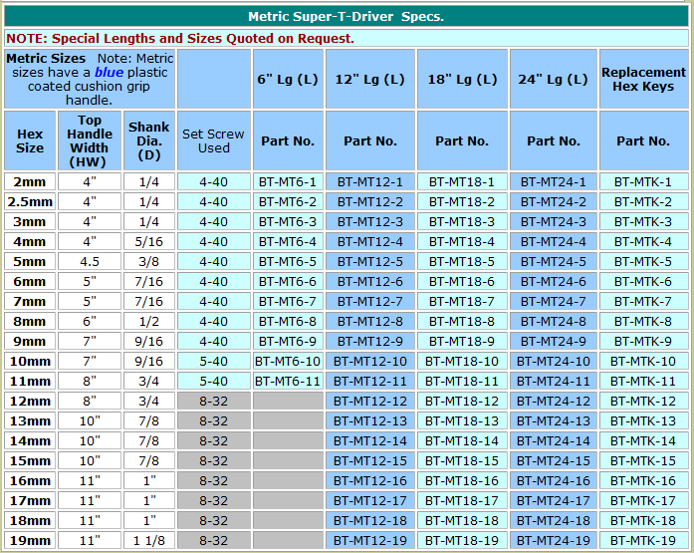Select replacement key BT-MTK-5
Image resolution: width=694 pixels, height=553 pixels.
[643, 261]
